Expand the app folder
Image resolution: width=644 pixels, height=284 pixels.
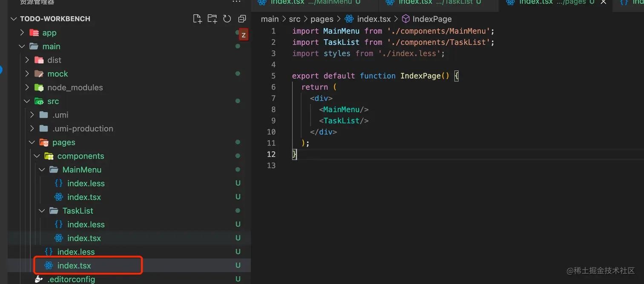[22, 33]
